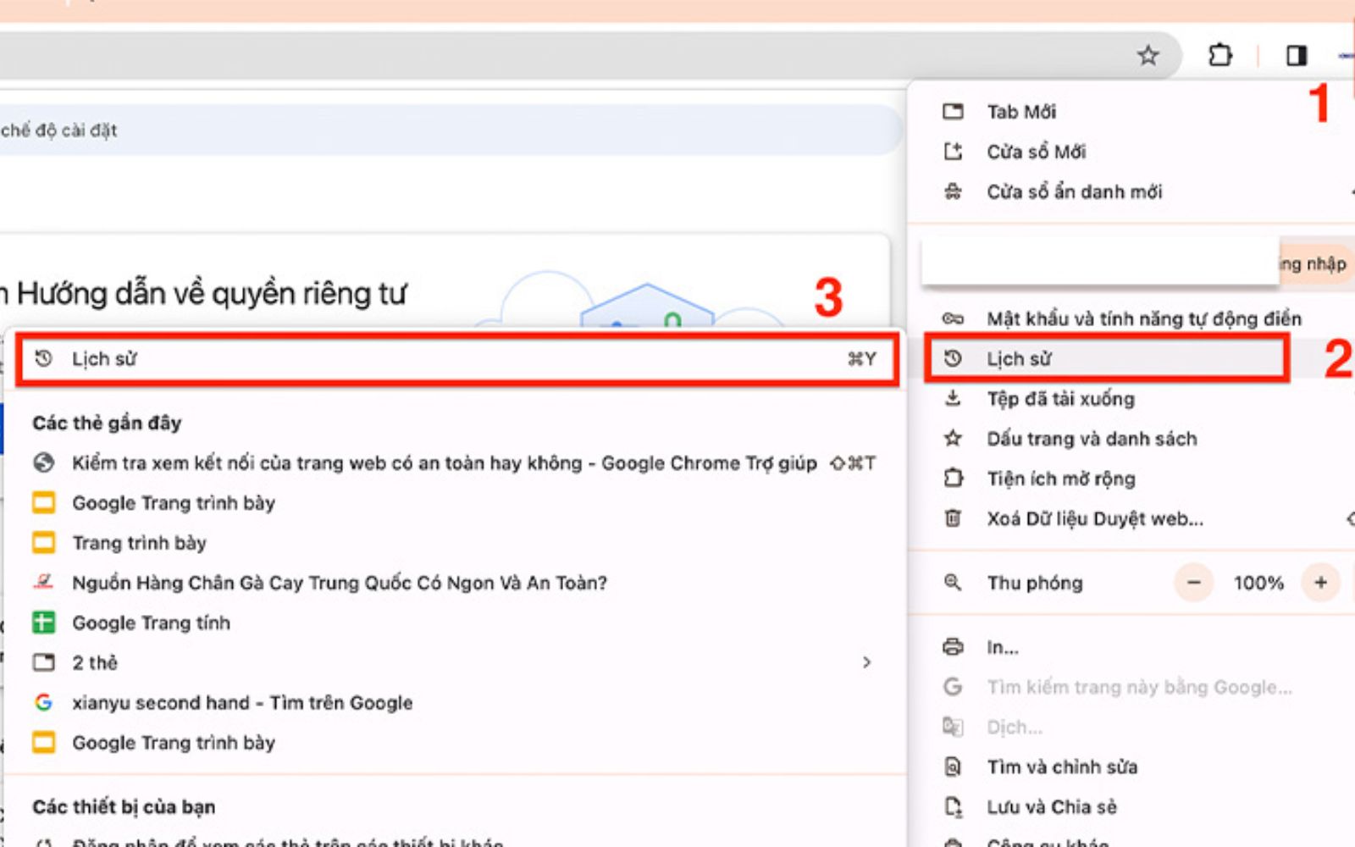Open a new window via Cửa sổ Mới
Viewport: 1355px width, 847px height.
click(1131, 152)
